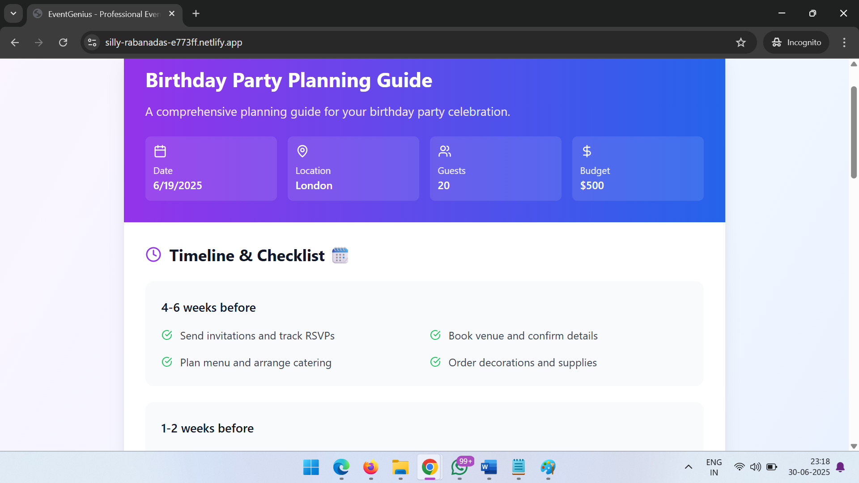Reload the current page
Screen dimensions: 859x483
point(63,42)
